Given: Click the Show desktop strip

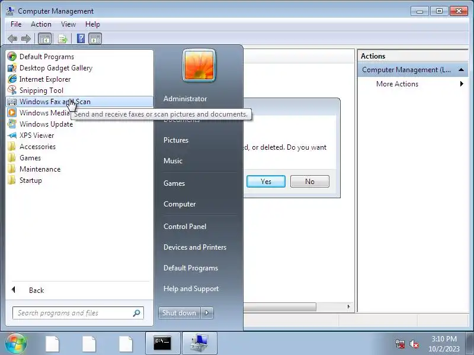Looking at the screenshot, I should 470,344.
